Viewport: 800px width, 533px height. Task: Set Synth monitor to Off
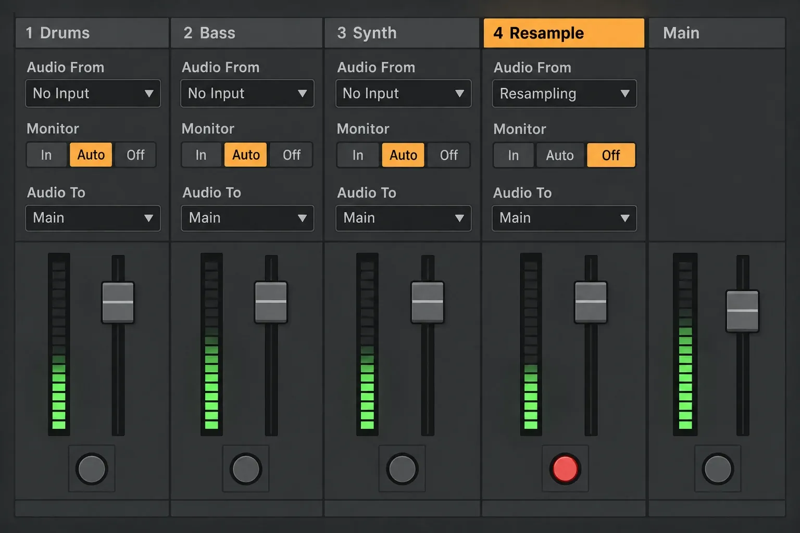449,155
